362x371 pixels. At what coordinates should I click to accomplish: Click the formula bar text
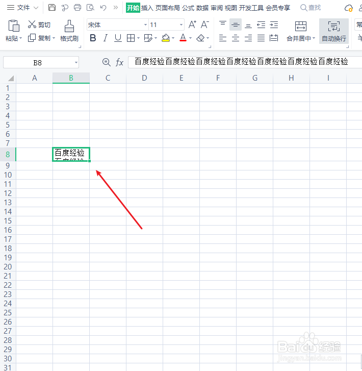(x=241, y=62)
